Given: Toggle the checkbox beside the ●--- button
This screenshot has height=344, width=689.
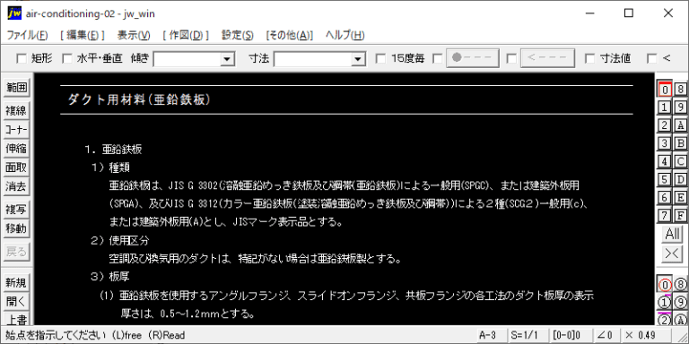Looking at the screenshot, I should click(438, 58).
